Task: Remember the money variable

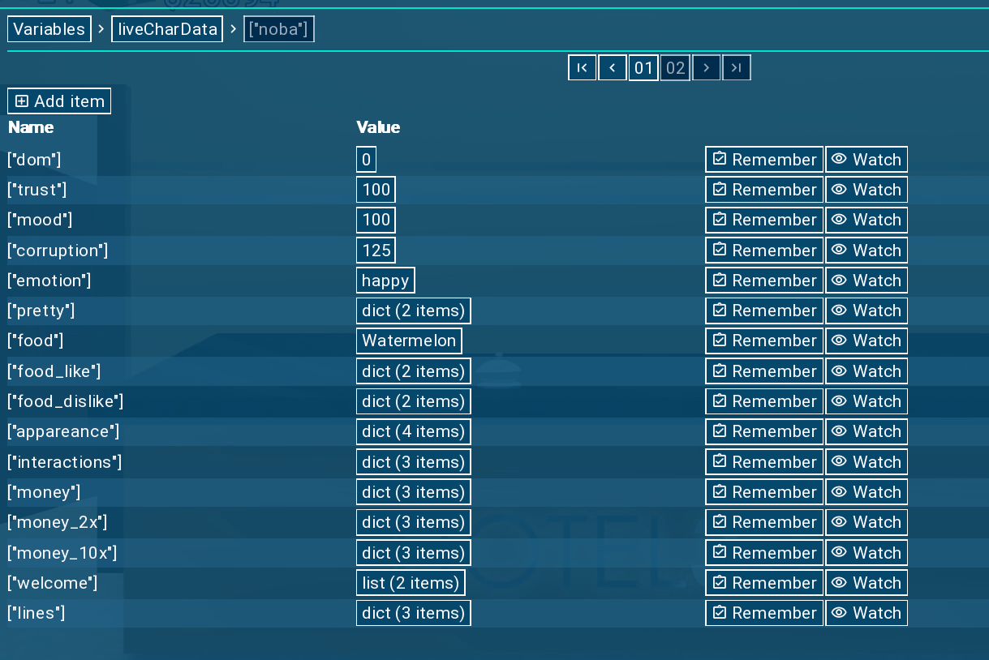Action: (764, 492)
